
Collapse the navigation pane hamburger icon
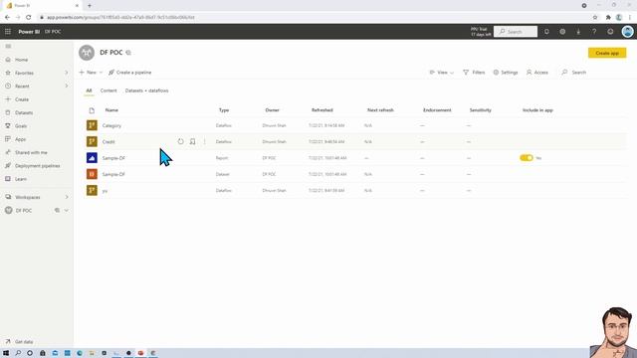tap(8, 47)
